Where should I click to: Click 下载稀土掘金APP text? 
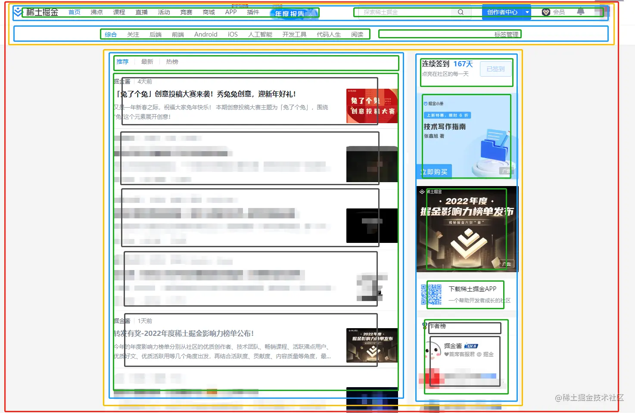tap(473, 289)
